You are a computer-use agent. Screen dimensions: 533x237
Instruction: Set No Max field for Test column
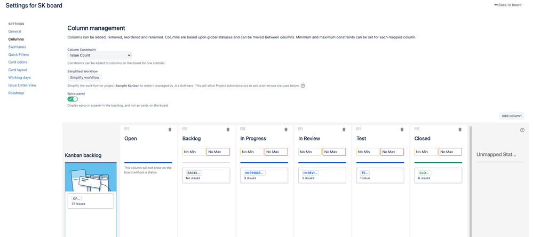pos(393,152)
